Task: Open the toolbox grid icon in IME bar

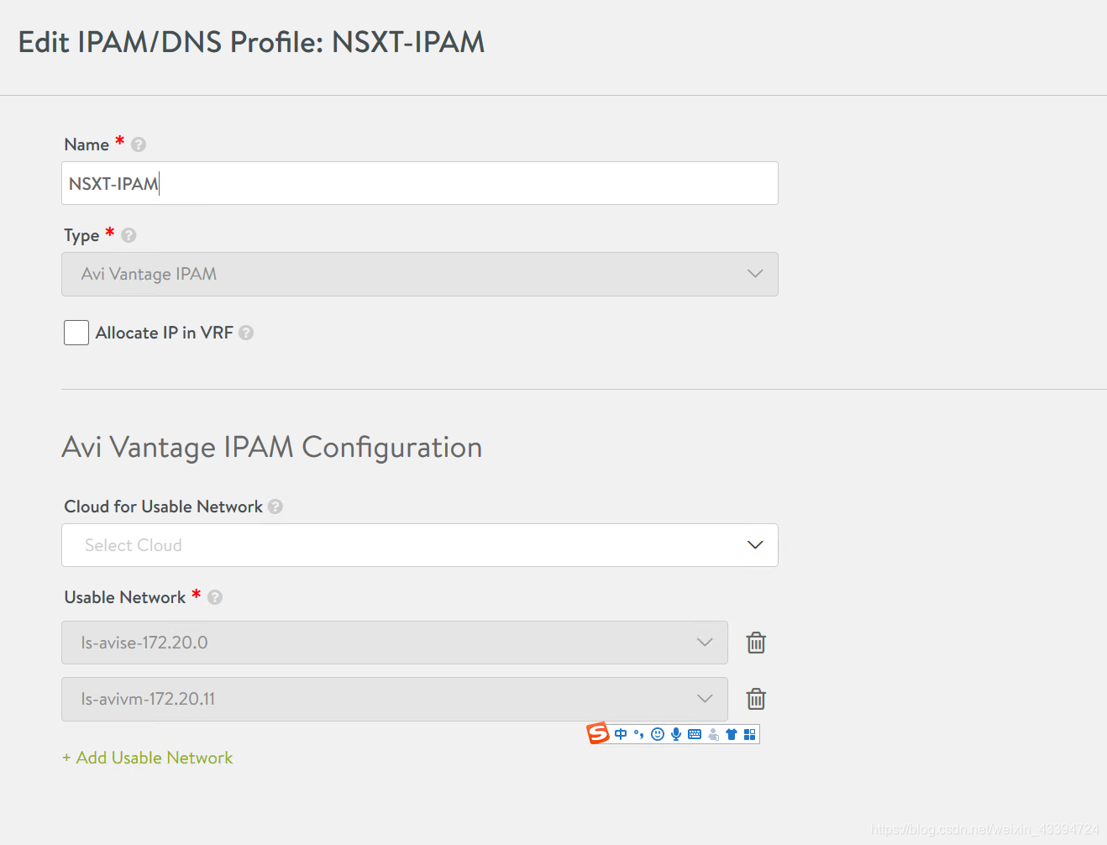Action: point(750,734)
